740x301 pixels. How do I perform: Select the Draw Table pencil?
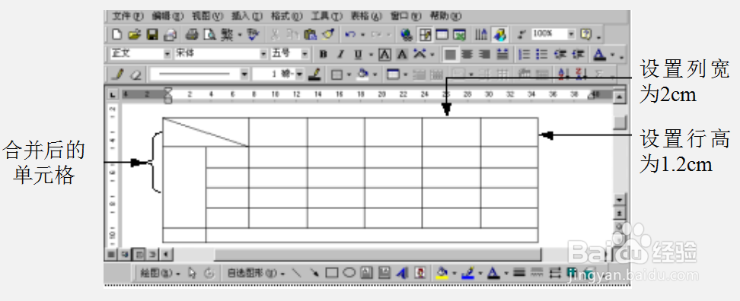tap(117, 74)
